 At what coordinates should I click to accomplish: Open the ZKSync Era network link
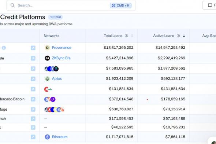[61, 58]
